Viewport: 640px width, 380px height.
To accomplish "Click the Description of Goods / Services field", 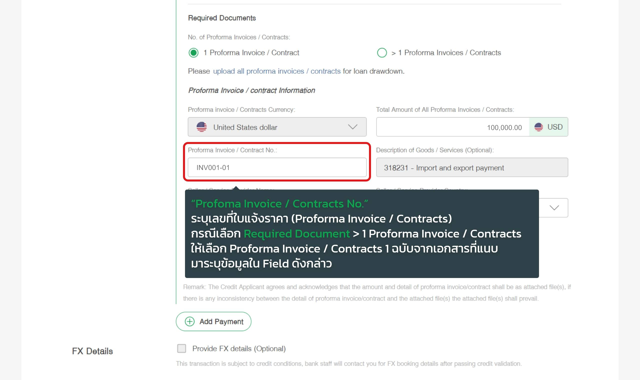I will (x=472, y=167).
